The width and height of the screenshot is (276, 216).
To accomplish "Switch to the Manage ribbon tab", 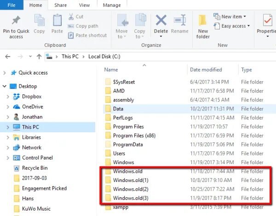I will coord(112,5).
